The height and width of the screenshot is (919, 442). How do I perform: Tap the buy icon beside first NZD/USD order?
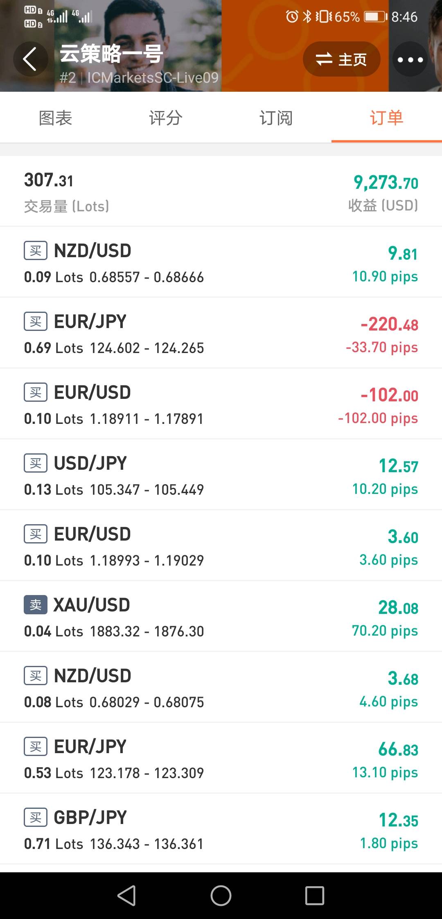tap(36, 251)
